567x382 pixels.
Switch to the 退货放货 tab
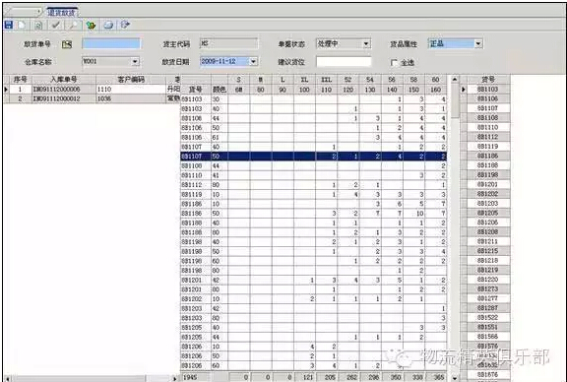tap(61, 12)
